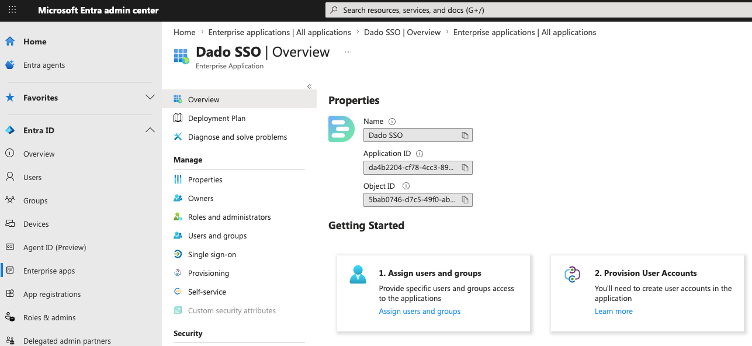Click the Groups people icon in sidebar
752x346 pixels.
pos(10,200)
